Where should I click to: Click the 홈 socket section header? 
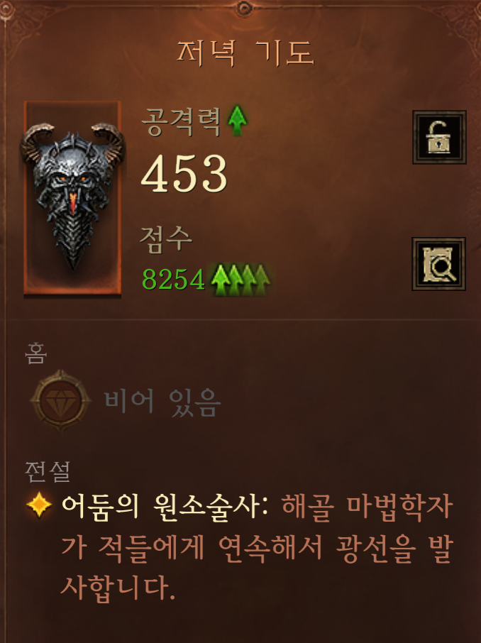click(36, 353)
